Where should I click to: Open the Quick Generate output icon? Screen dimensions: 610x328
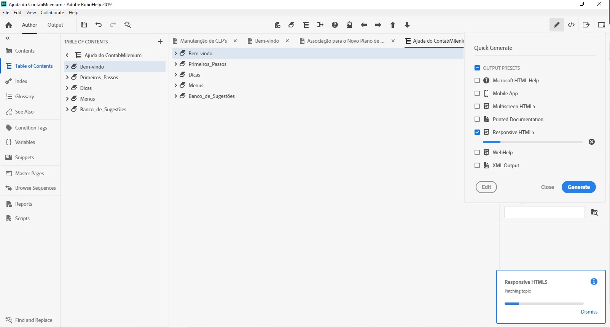(586, 25)
